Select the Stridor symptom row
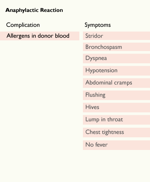150x182 pixels. click(x=116, y=36)
